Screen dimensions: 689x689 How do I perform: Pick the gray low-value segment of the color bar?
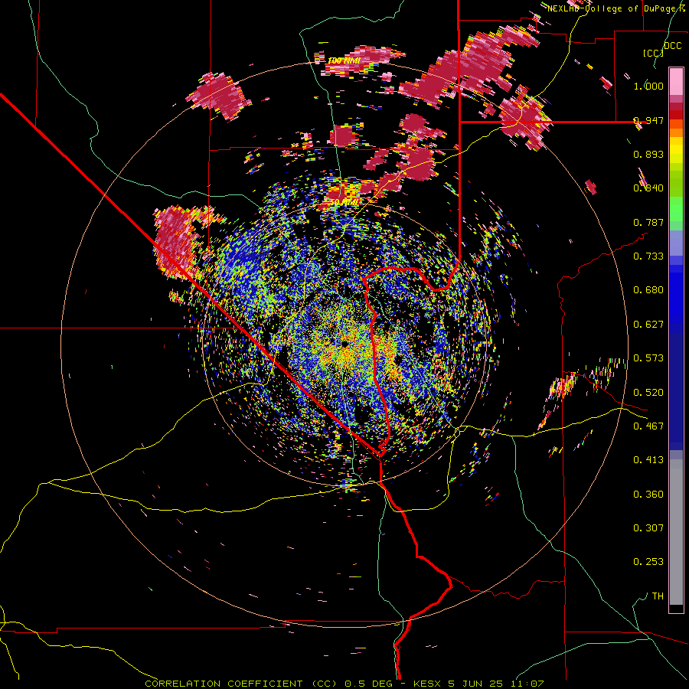point(676,532)
